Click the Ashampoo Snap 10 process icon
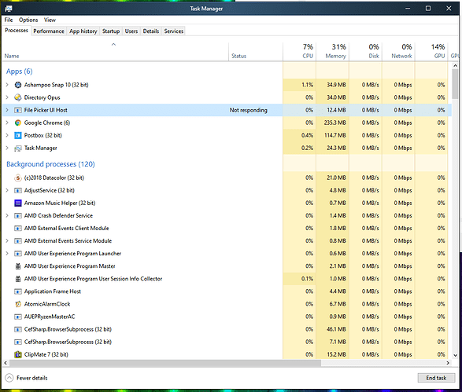The width and height of the screenshot is (462, 392). pyautogui.click(x=18, y=85)
